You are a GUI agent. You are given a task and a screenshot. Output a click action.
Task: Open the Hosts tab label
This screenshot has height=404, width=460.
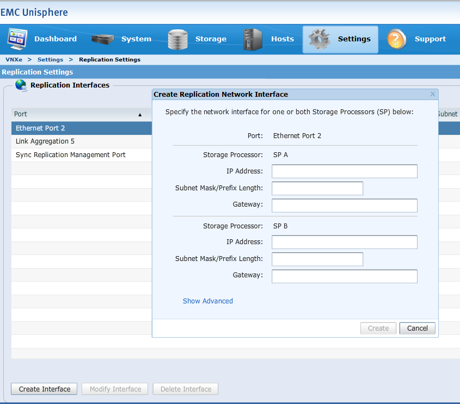pyautogui.click(x=282, y=39)
